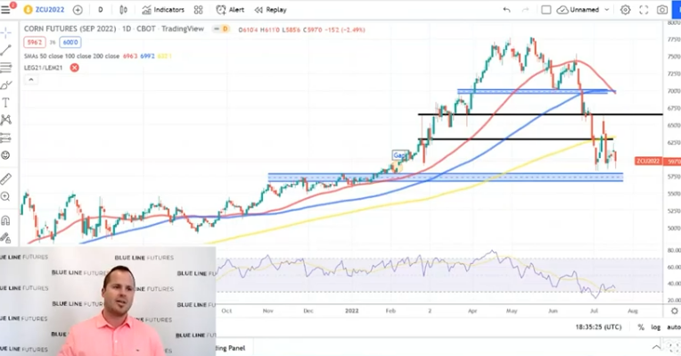This screenshot has height=356, width=681.
Task: Open the emoji icons tool
Action: click(5, 155)
